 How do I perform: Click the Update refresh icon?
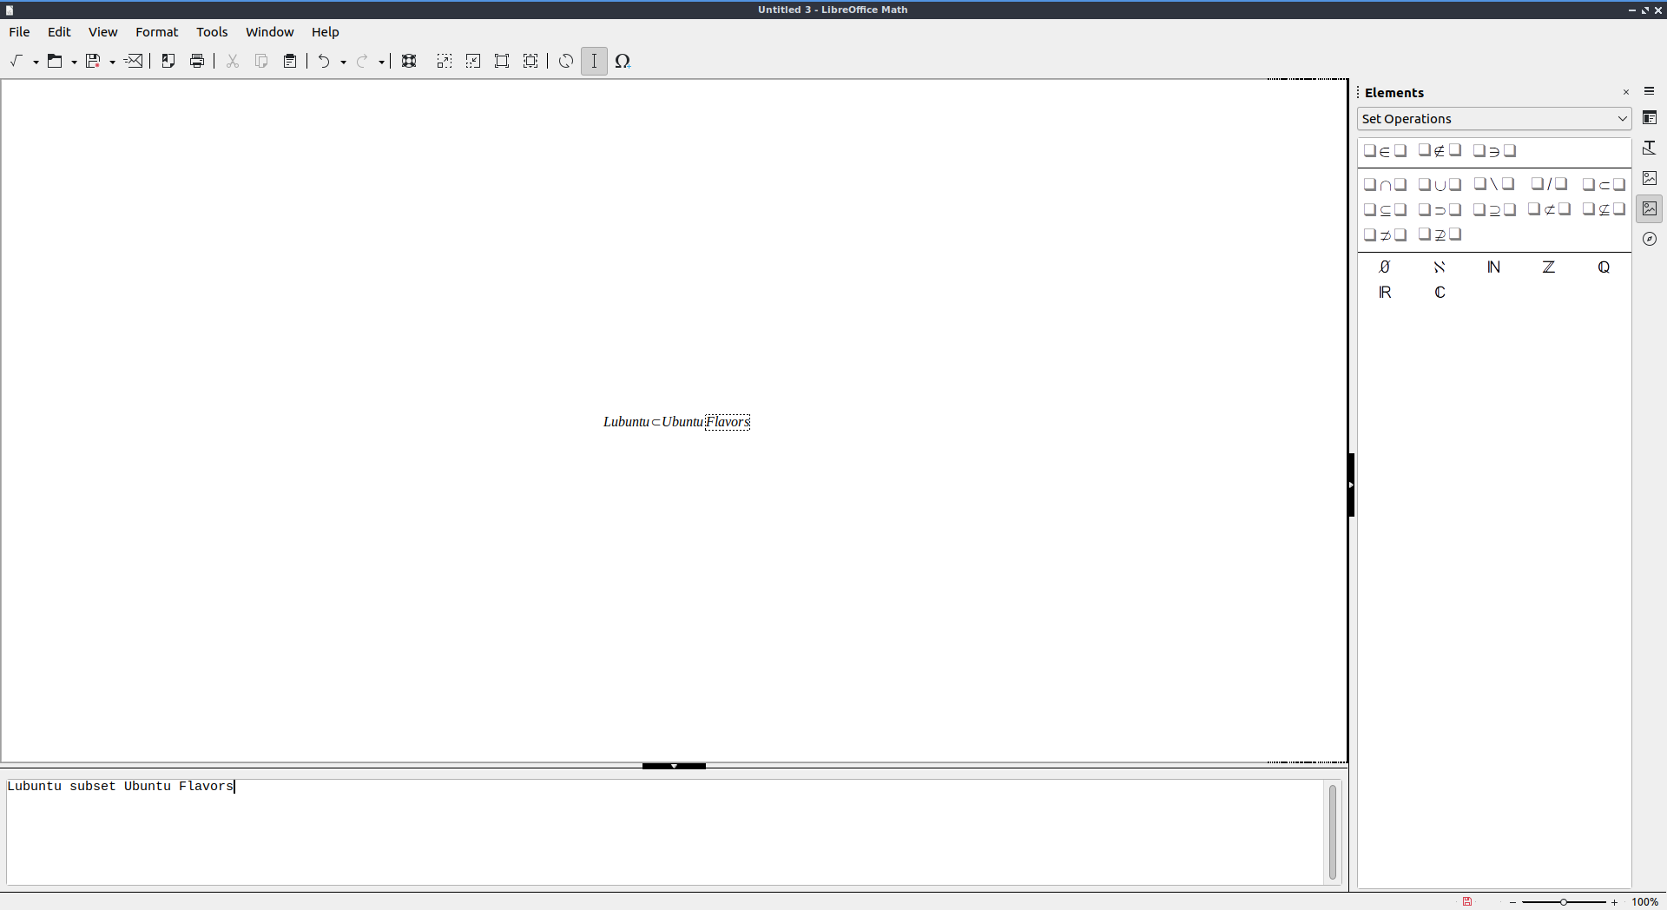click(566, 61)
